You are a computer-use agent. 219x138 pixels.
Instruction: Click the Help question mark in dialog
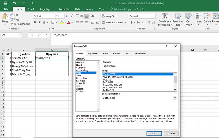click(x=166, y=46)
